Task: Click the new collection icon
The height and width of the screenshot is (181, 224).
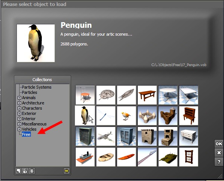Action: (x=18, y=171)
